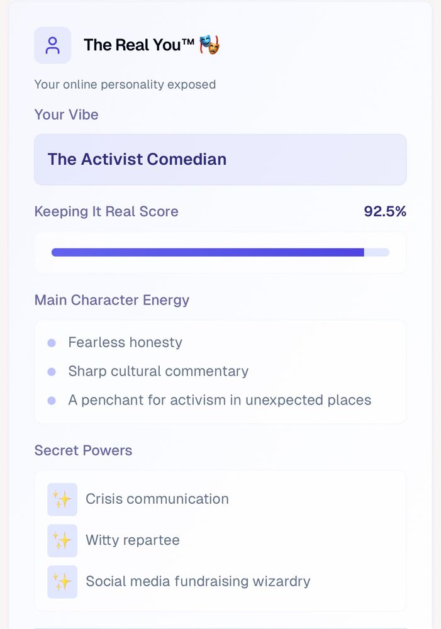Select Social media fundraising wizardry
This screenshot has width=441, height=629.
coord(198,581)
